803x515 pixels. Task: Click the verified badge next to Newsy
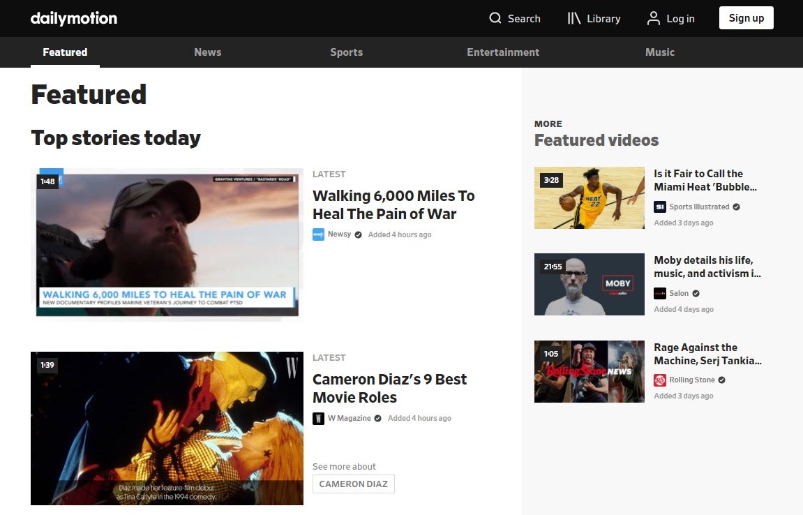[357, 234]
